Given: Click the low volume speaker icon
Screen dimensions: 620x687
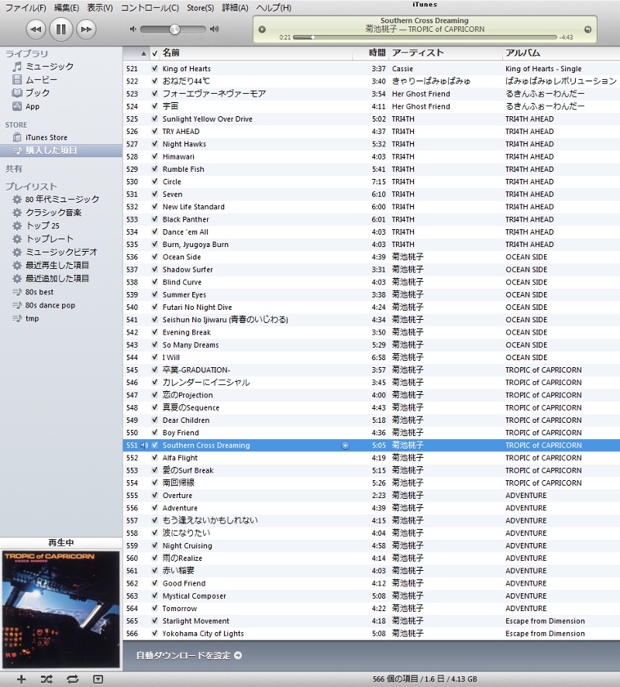Looking at the screenshot, I should point(133,29).
